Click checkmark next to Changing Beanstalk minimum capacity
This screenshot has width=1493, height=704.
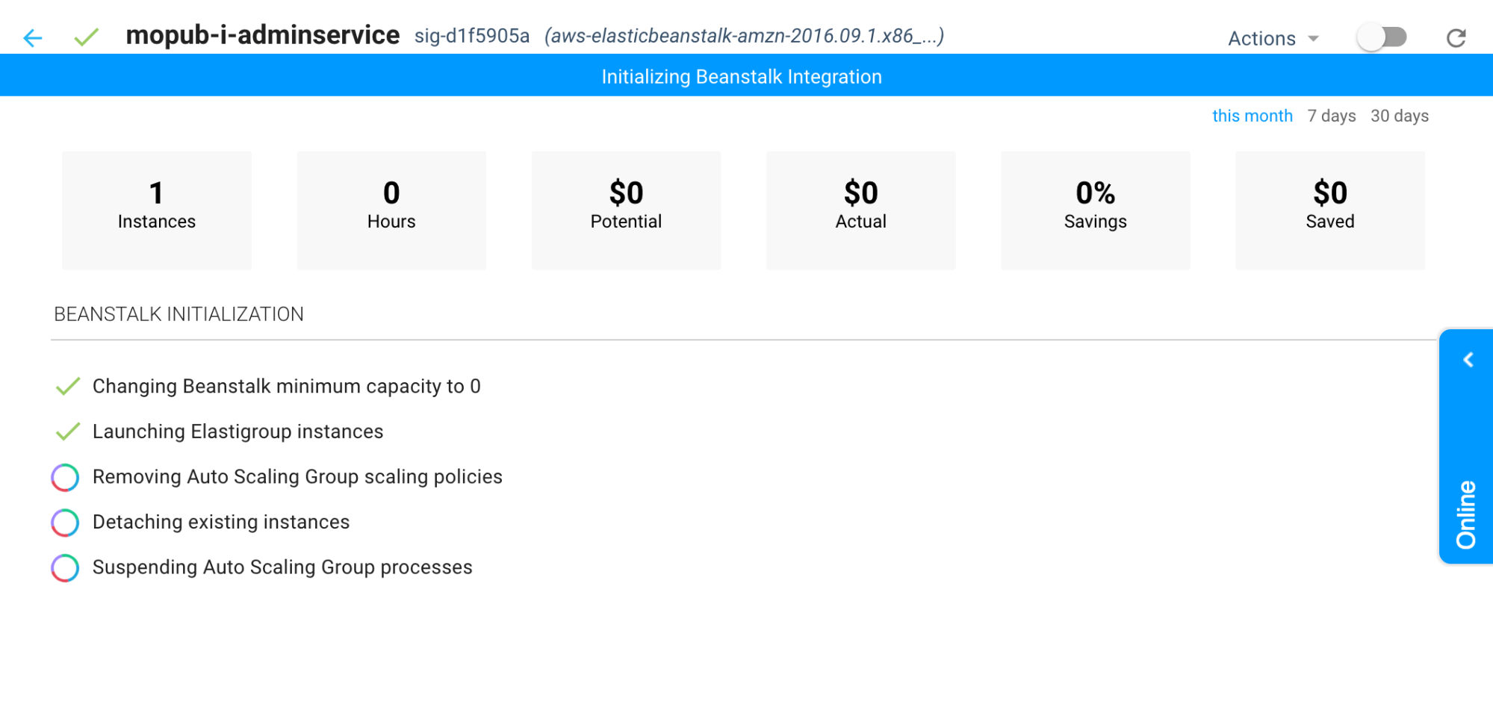click(68, 387)
